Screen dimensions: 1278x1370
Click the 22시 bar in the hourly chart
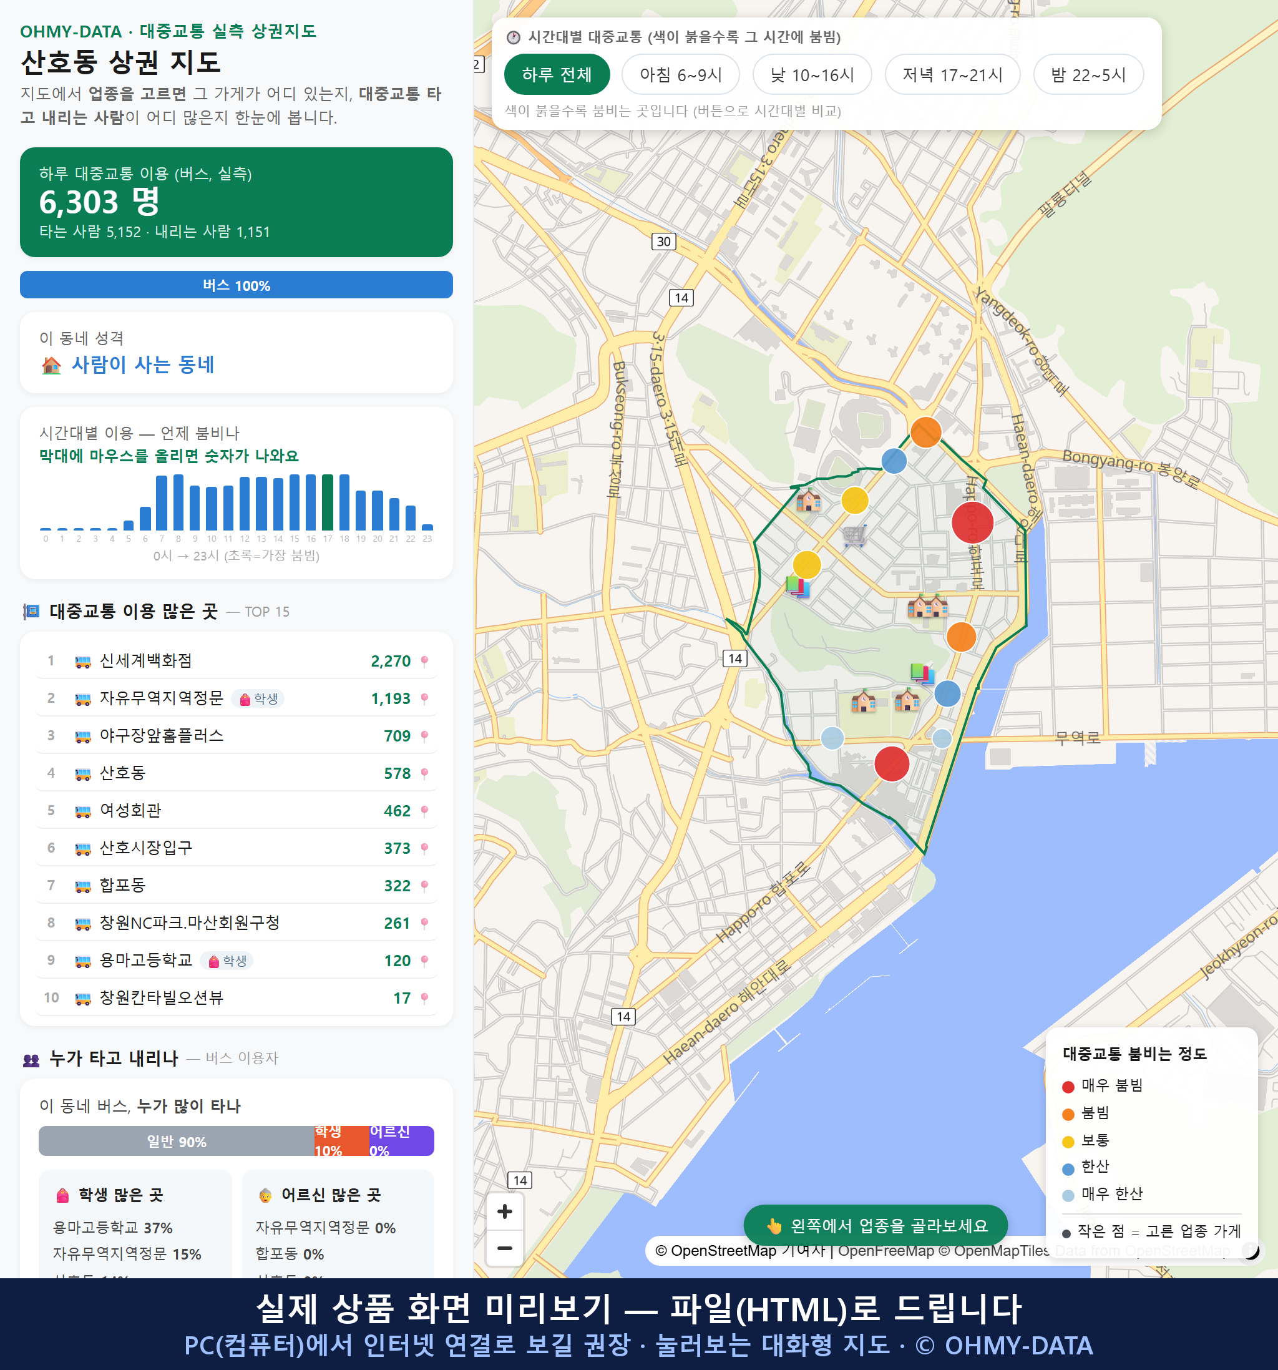411,517
